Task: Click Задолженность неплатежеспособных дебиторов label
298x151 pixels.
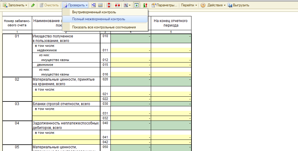Action: (66, 125)
